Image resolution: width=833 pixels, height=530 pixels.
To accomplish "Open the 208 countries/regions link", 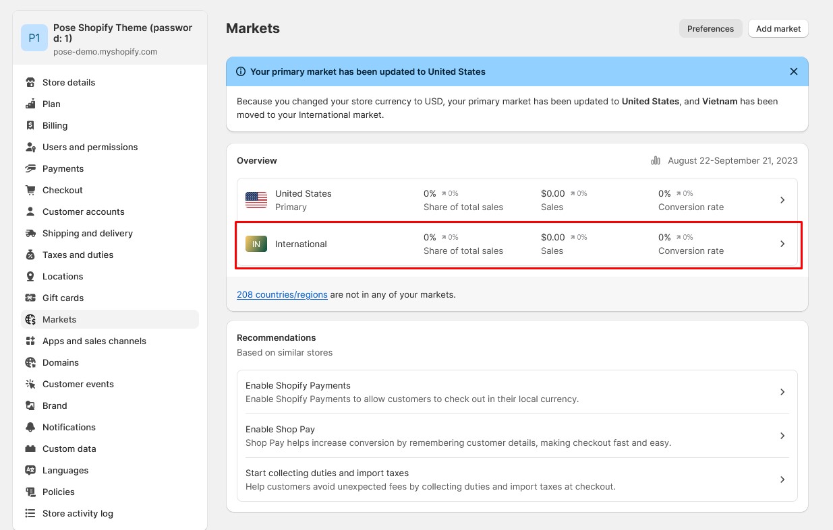I will pos(282,294).
